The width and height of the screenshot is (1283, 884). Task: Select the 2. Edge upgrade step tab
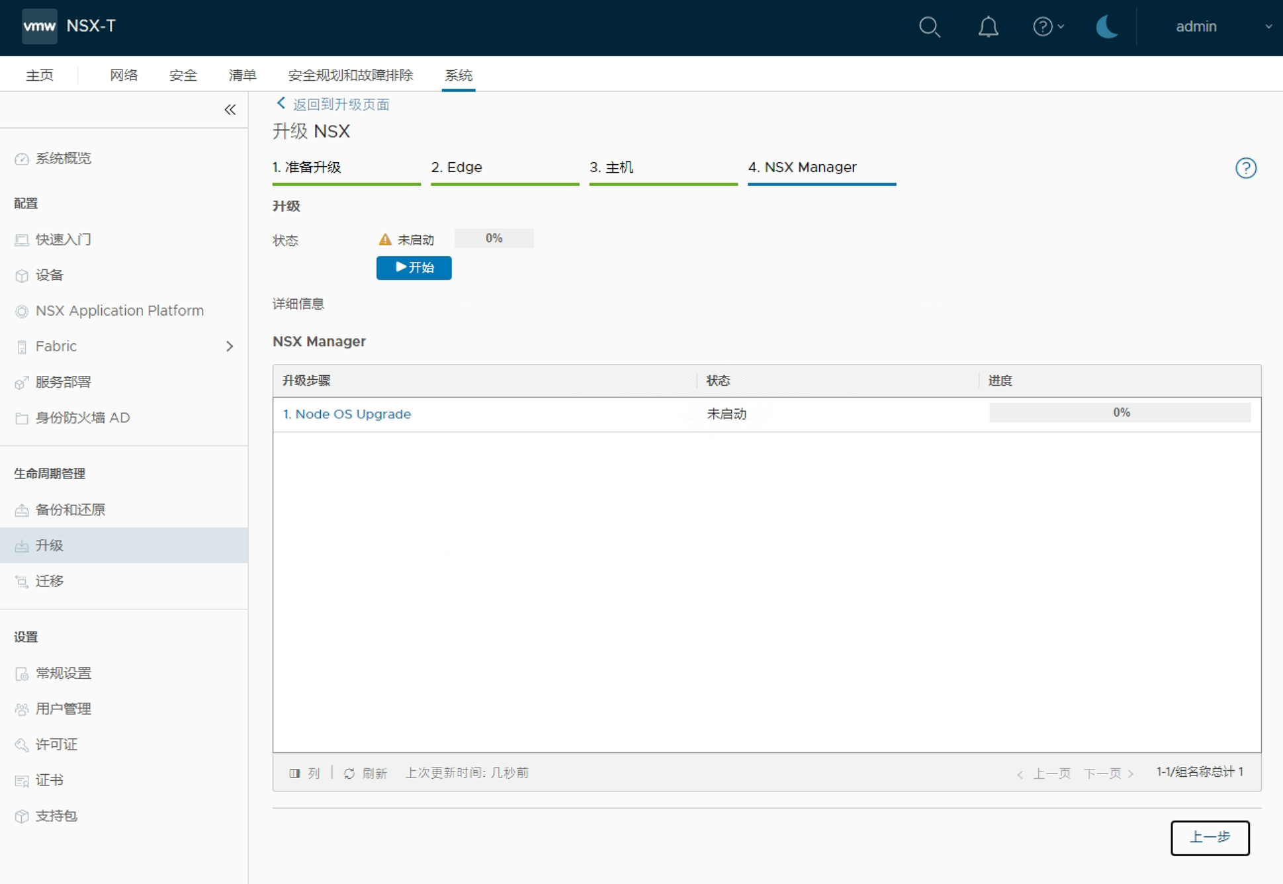point(457,167)
